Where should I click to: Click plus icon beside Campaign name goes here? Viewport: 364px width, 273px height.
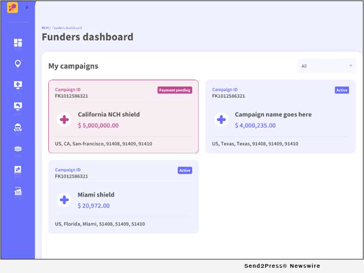tap(221, 120)
